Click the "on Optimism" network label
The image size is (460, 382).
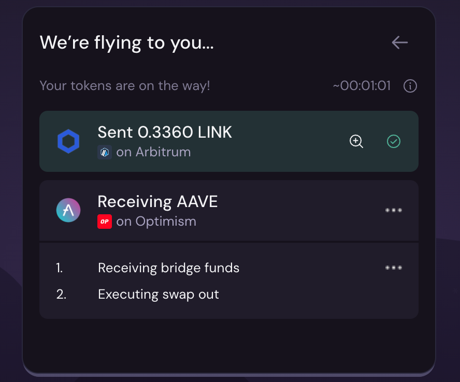pos(156,222)
